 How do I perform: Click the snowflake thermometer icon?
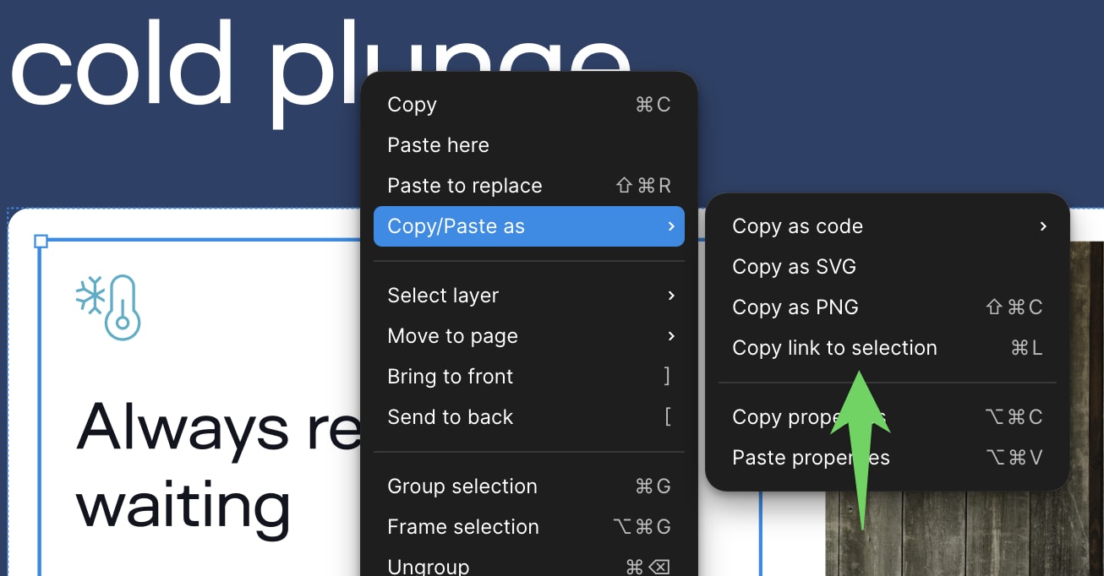(x=109, y=305)
